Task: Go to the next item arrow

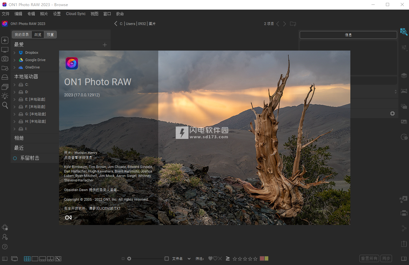Action: pyautogui.click(x=285, y=24)
